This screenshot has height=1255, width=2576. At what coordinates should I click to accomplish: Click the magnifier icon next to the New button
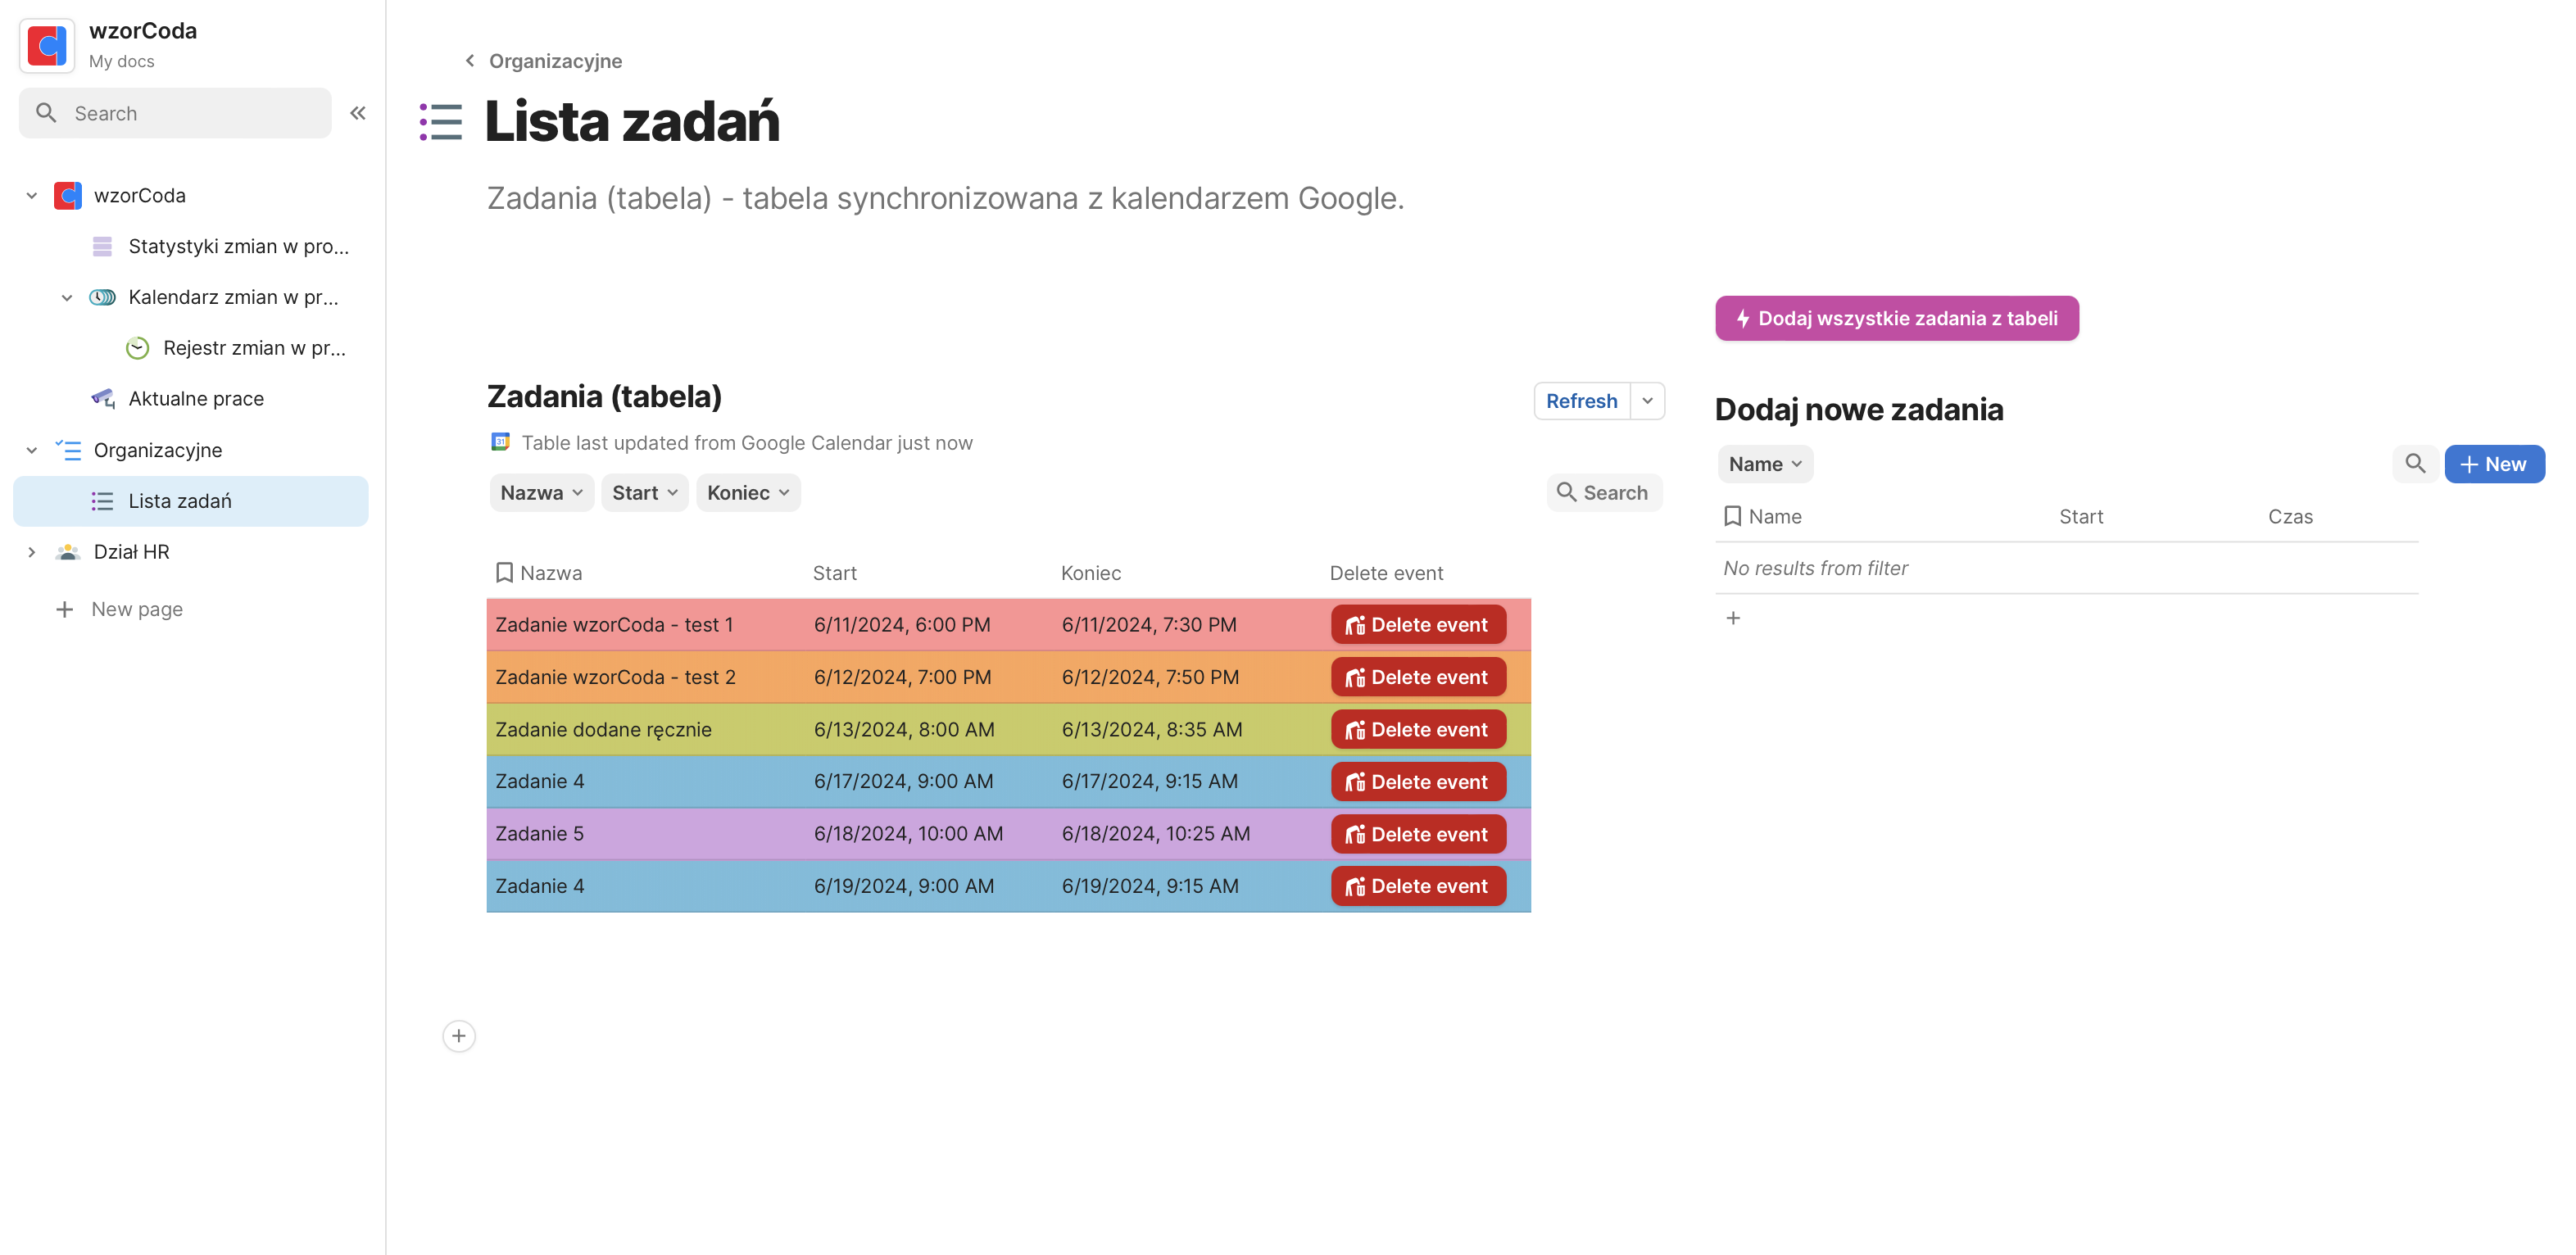[x=2416, y=463]
